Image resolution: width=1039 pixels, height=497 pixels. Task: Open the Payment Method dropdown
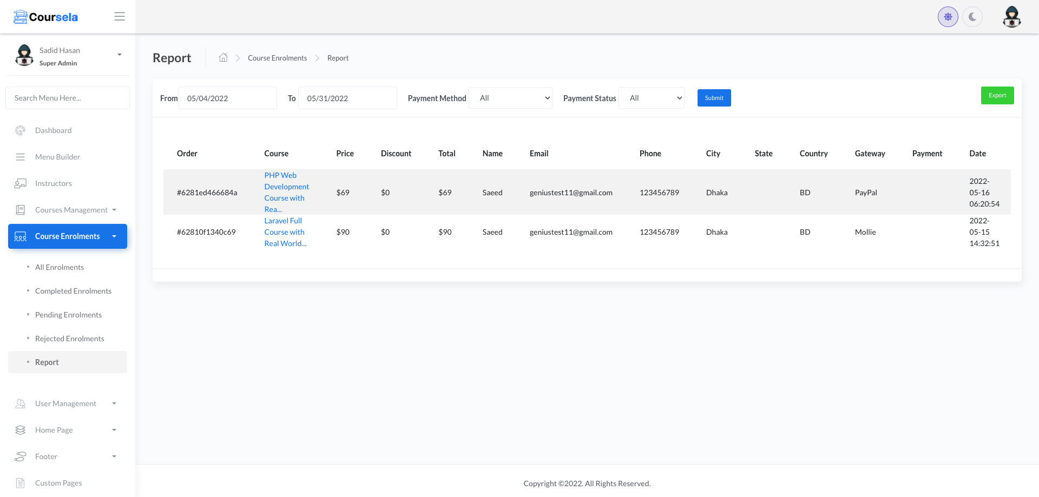510,98
